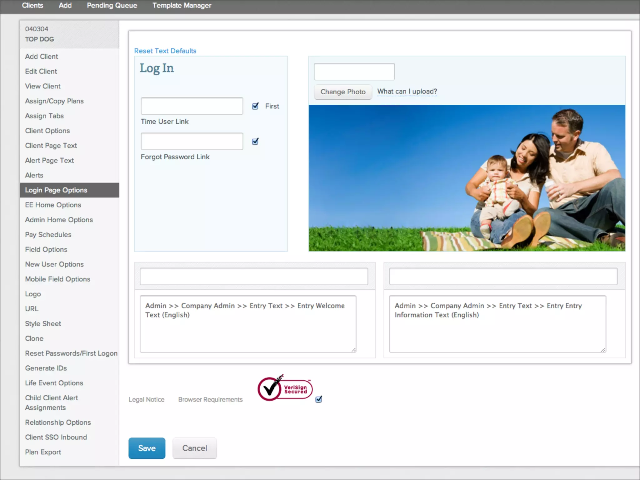Open the Browser Requirements link
Screen dimensions: 640x480
pyautogui.click(x=210, y=400)
